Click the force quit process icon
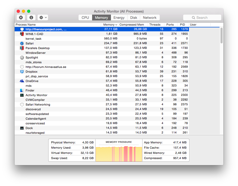 [x=21, y=18]
